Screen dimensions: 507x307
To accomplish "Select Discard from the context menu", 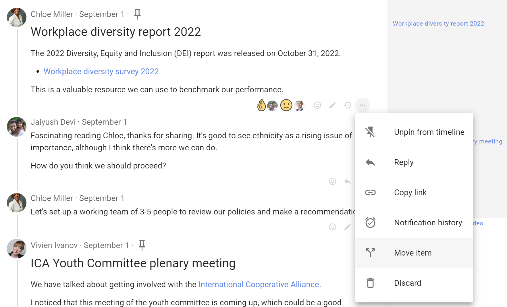I will (414, 283).
